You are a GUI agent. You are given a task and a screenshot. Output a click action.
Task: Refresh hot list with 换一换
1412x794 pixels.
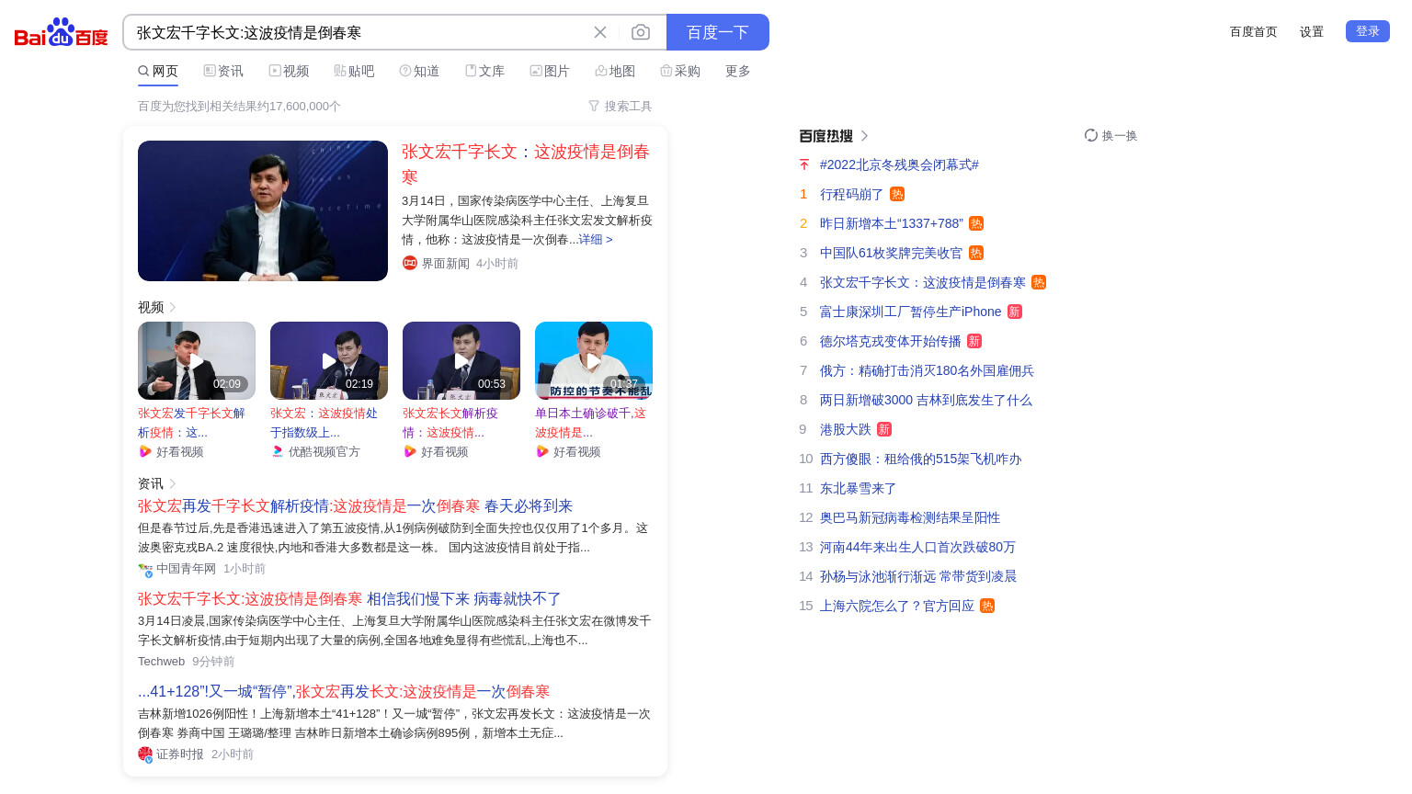(x=1110, y=135)
